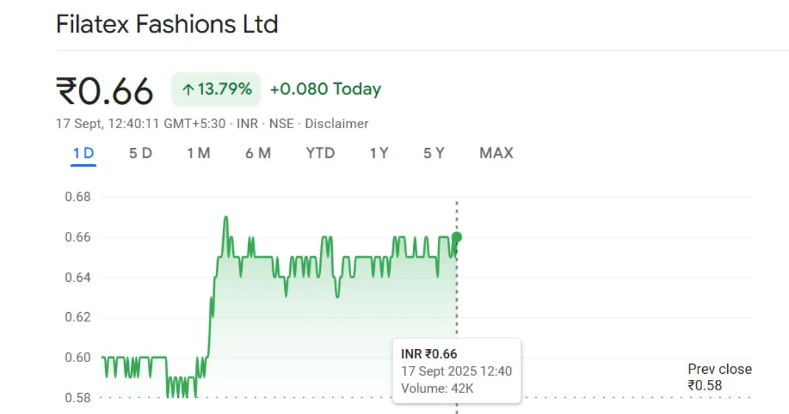This screenshot has width=789, height=414.
Task: Click the INR ₹0.66 tooltip box
Action: [456, 371]
